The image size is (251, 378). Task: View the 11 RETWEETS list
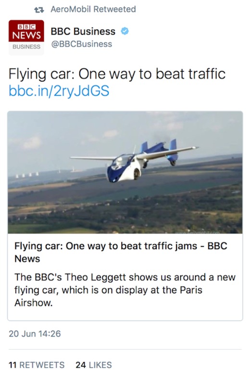click(x=37, y=365)
